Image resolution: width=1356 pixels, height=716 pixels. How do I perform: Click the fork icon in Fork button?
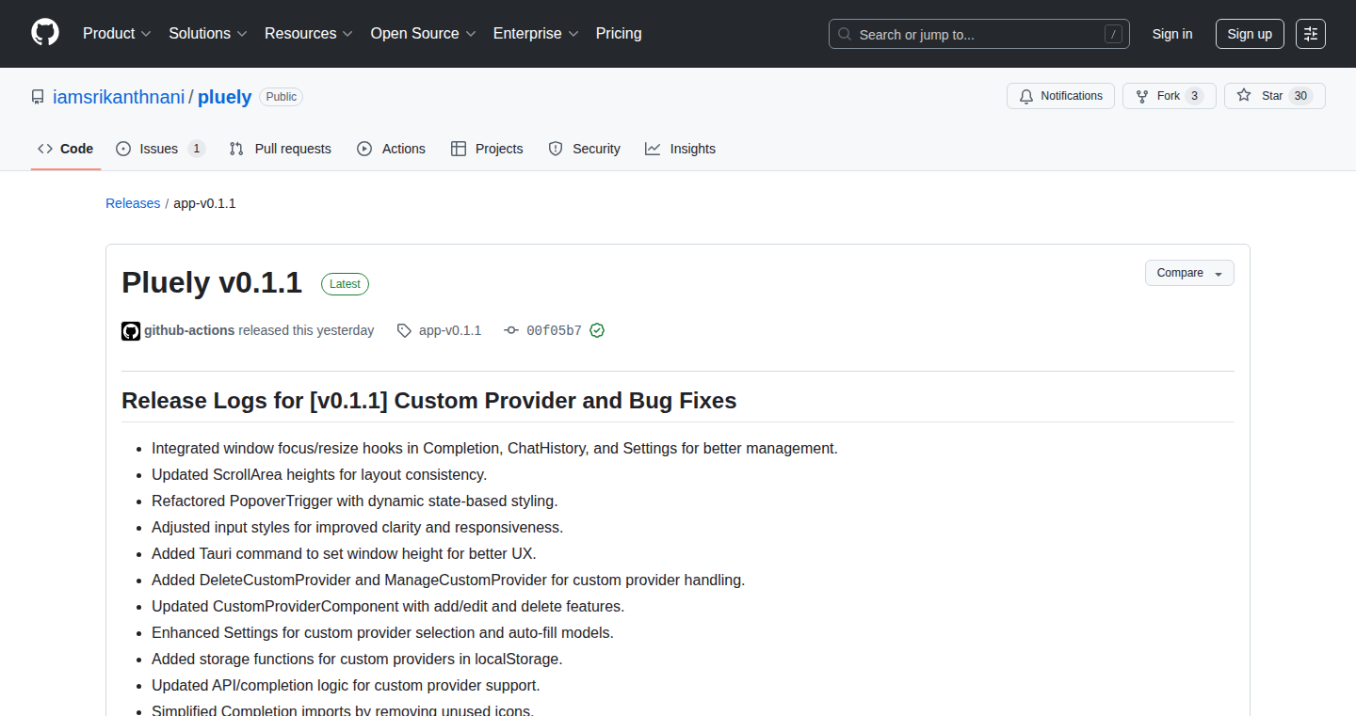click(1142, 96)
